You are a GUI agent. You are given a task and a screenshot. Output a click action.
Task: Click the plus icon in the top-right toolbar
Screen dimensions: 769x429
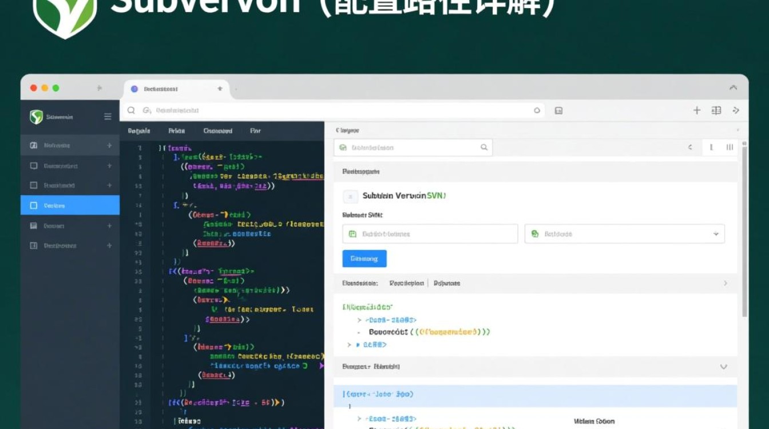pos(696,110)
